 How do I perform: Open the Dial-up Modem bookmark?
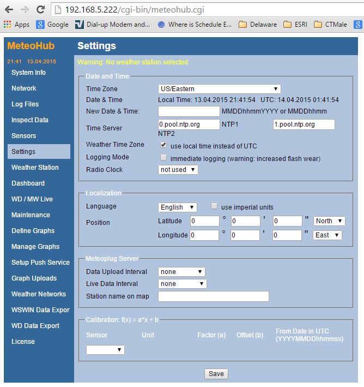[112, 25]
